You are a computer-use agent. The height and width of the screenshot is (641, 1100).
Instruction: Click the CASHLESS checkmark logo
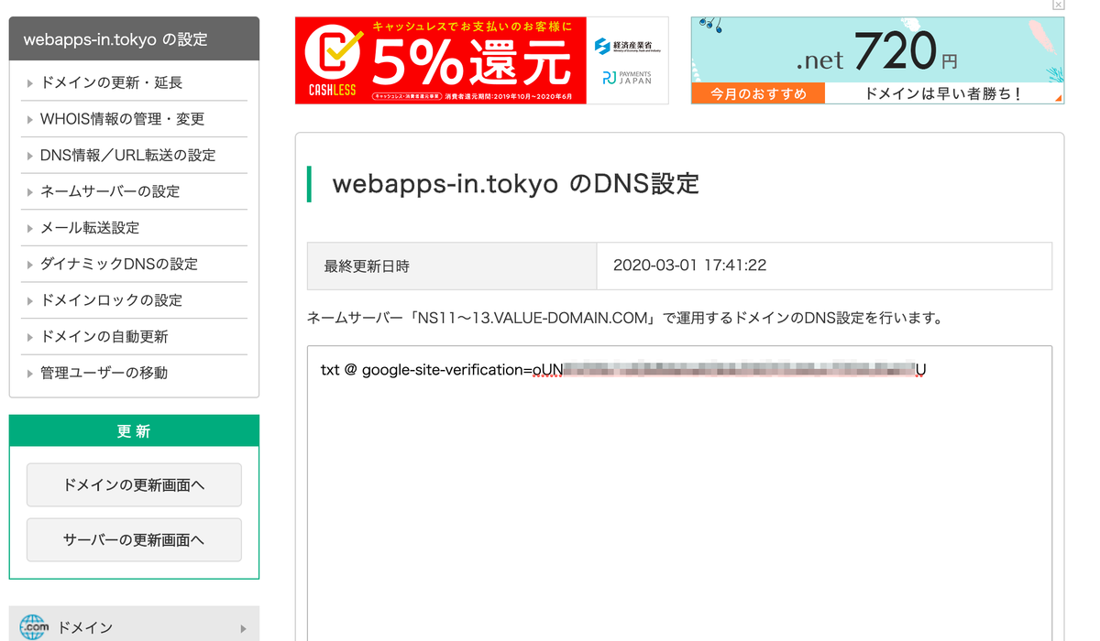pos(334,60)
